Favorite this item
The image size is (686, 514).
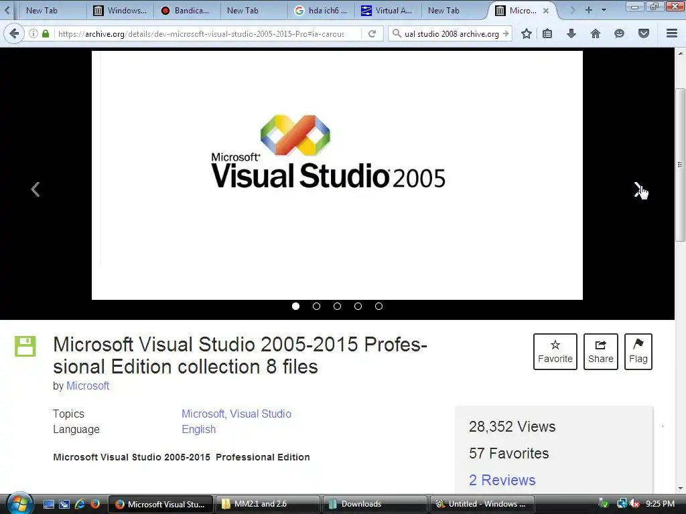[x=555, y=352]
